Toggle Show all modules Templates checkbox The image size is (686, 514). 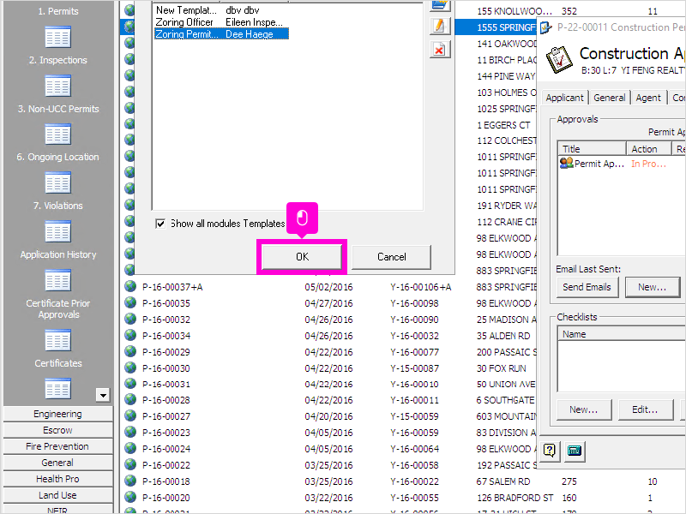click(160, 224)
